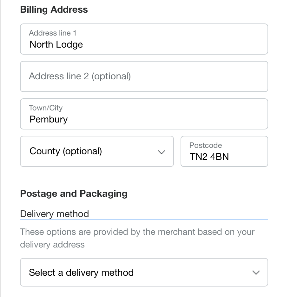Click the small Town/City label

pyautogui.click(x=46, y=108)
